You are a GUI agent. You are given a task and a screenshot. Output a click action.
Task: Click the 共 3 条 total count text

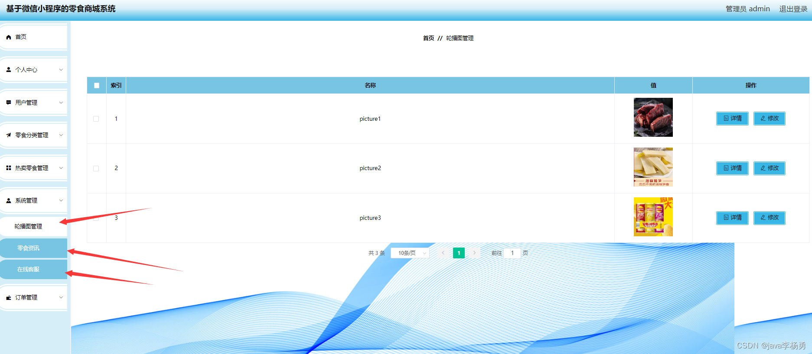tap(377, 253)
